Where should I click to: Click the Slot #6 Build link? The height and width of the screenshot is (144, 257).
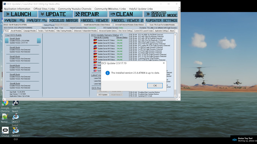pyautogui.click(x=15, y=84)
